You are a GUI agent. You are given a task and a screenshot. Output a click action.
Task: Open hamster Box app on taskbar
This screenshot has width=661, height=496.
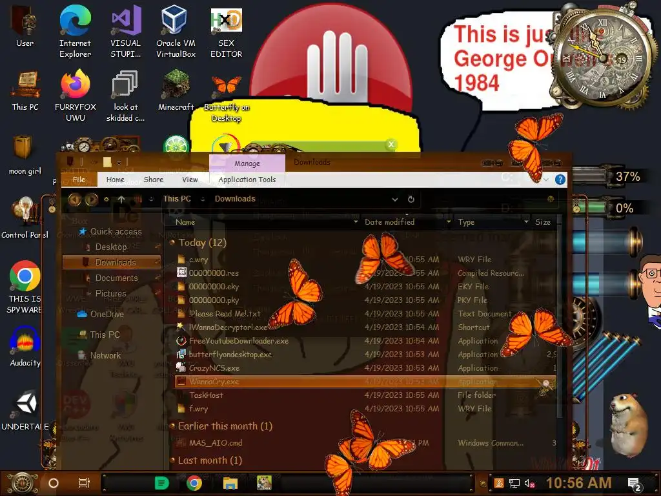(x=264, y=483)
